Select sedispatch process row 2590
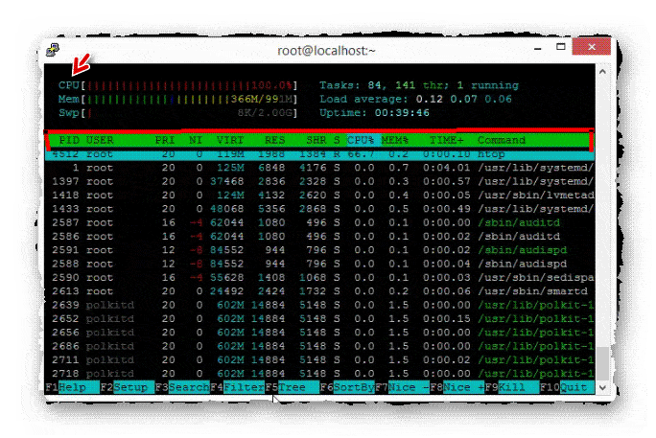This screenshot has width=656, height=438. click(319, 278)
